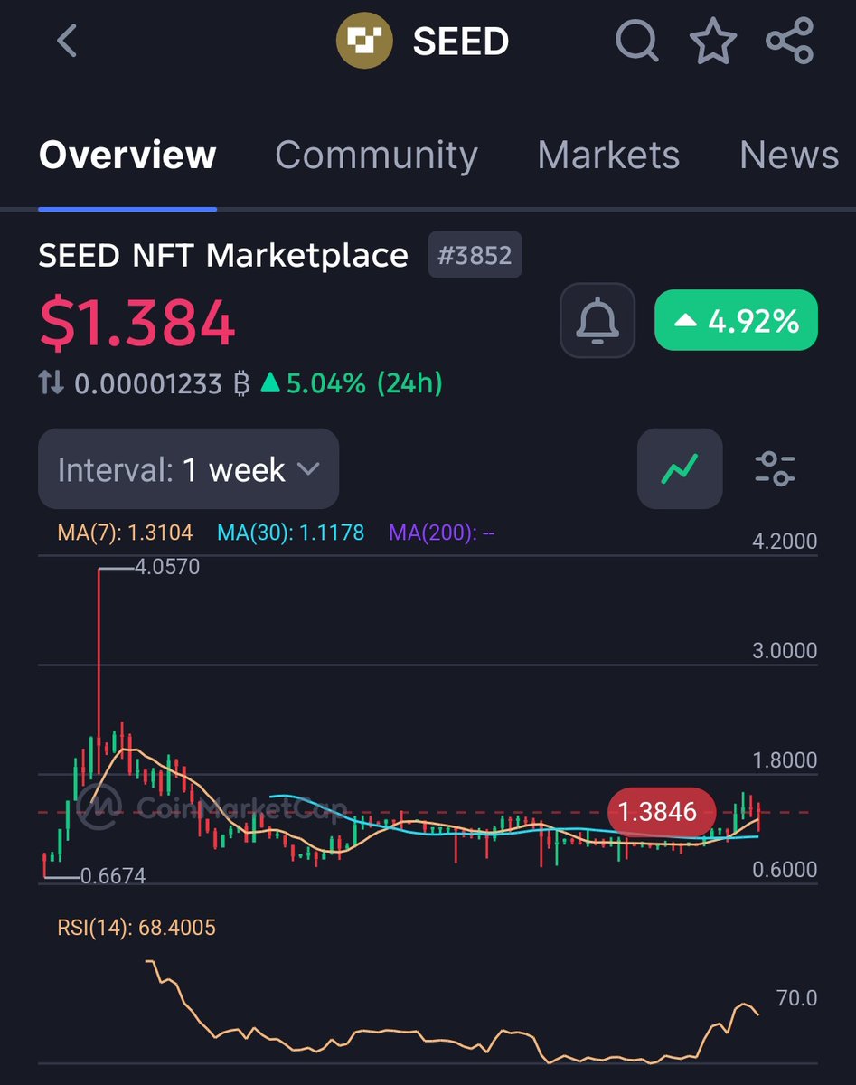Open chart indicator settings sliders icon

tap(775, 468)
